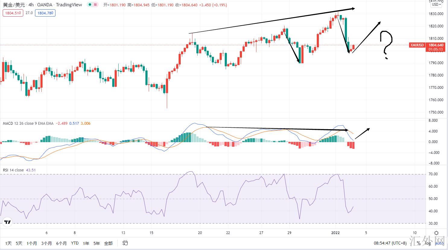Select the YTD time range
448x250 pixels.
[x=75, y=243]
